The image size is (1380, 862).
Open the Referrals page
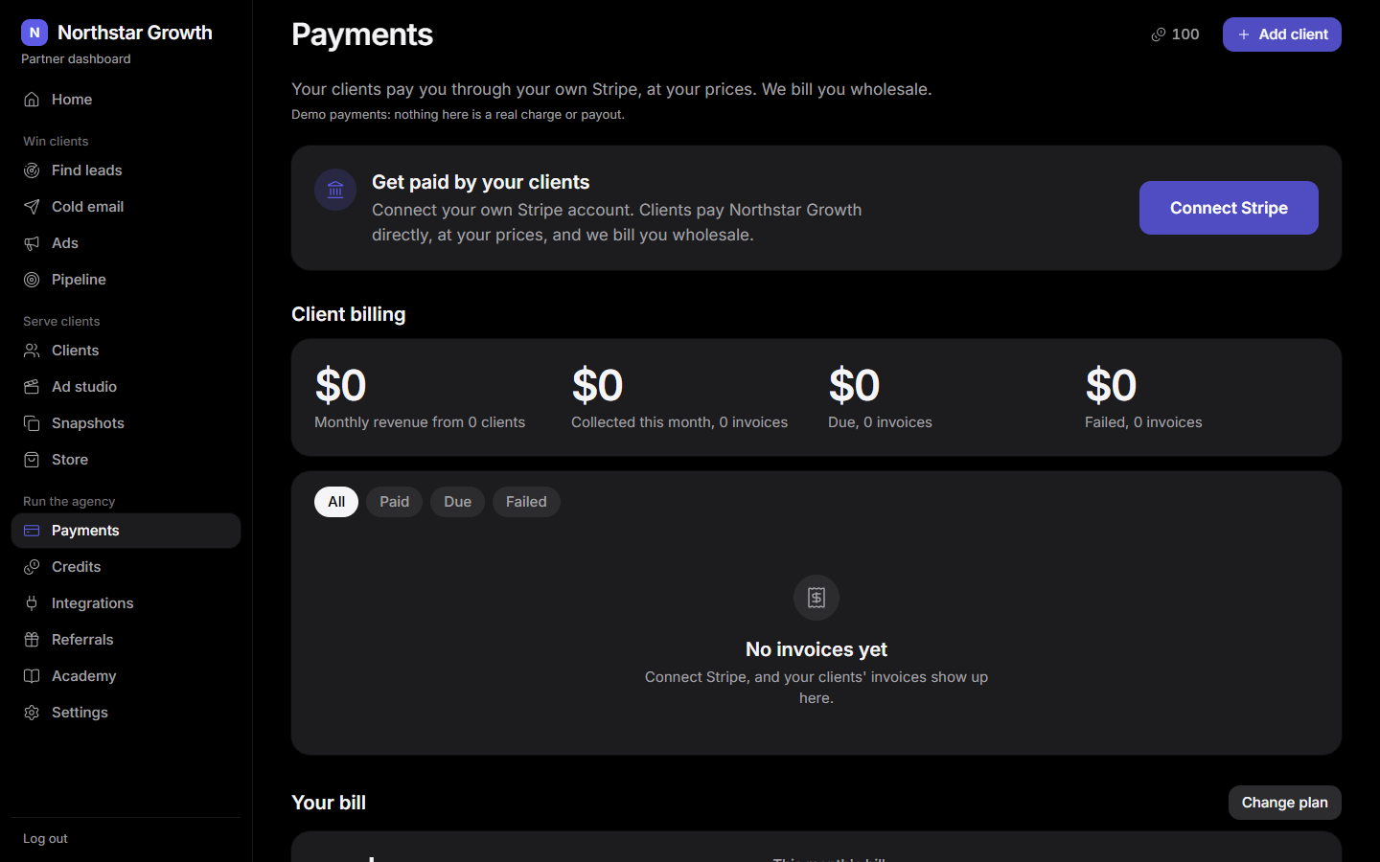126,640
